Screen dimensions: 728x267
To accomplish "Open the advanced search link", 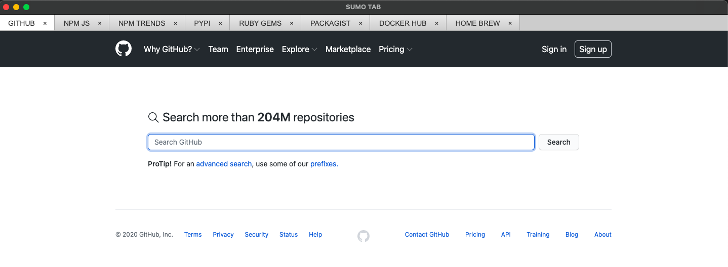I will (x=224, y=164).
